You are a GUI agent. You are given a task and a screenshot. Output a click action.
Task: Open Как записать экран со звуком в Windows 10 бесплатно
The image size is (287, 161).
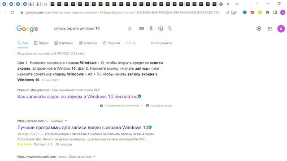pos(77,97)
